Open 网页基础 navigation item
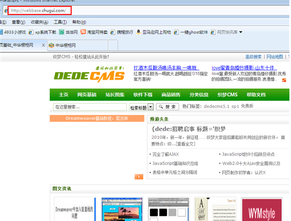The height and width of the screenshot is (221, 291). [x=87, y=95]
